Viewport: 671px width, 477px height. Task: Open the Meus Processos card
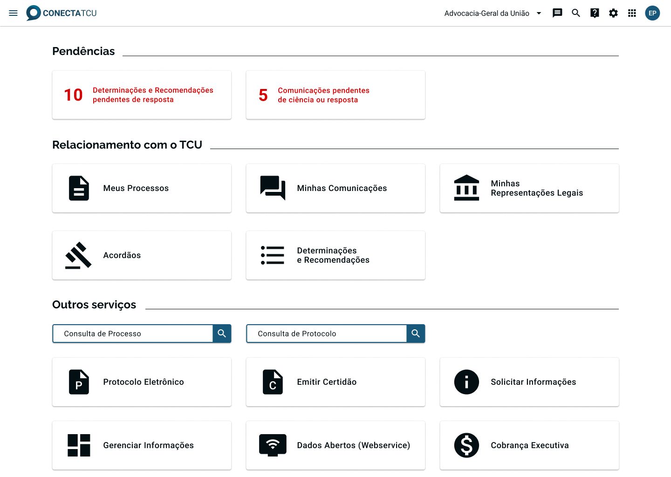(142, 188)
